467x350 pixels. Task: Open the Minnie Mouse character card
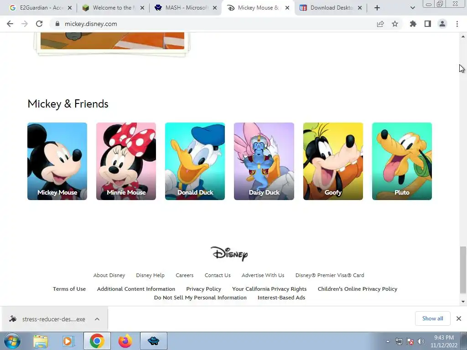(x=126, y=161)
